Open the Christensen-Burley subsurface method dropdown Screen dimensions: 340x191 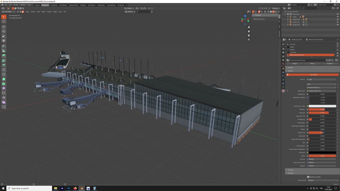[x=321, y=87]
